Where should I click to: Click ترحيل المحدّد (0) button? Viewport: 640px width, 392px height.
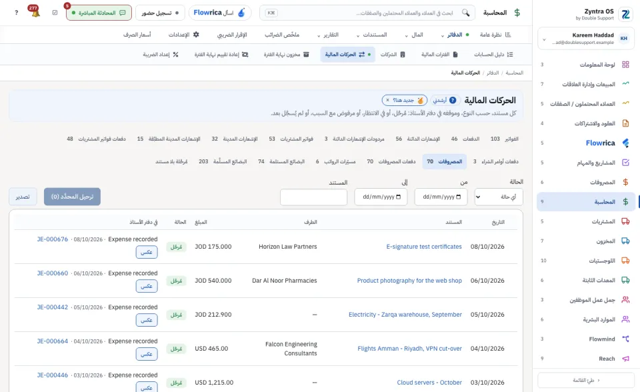[72, 197]
